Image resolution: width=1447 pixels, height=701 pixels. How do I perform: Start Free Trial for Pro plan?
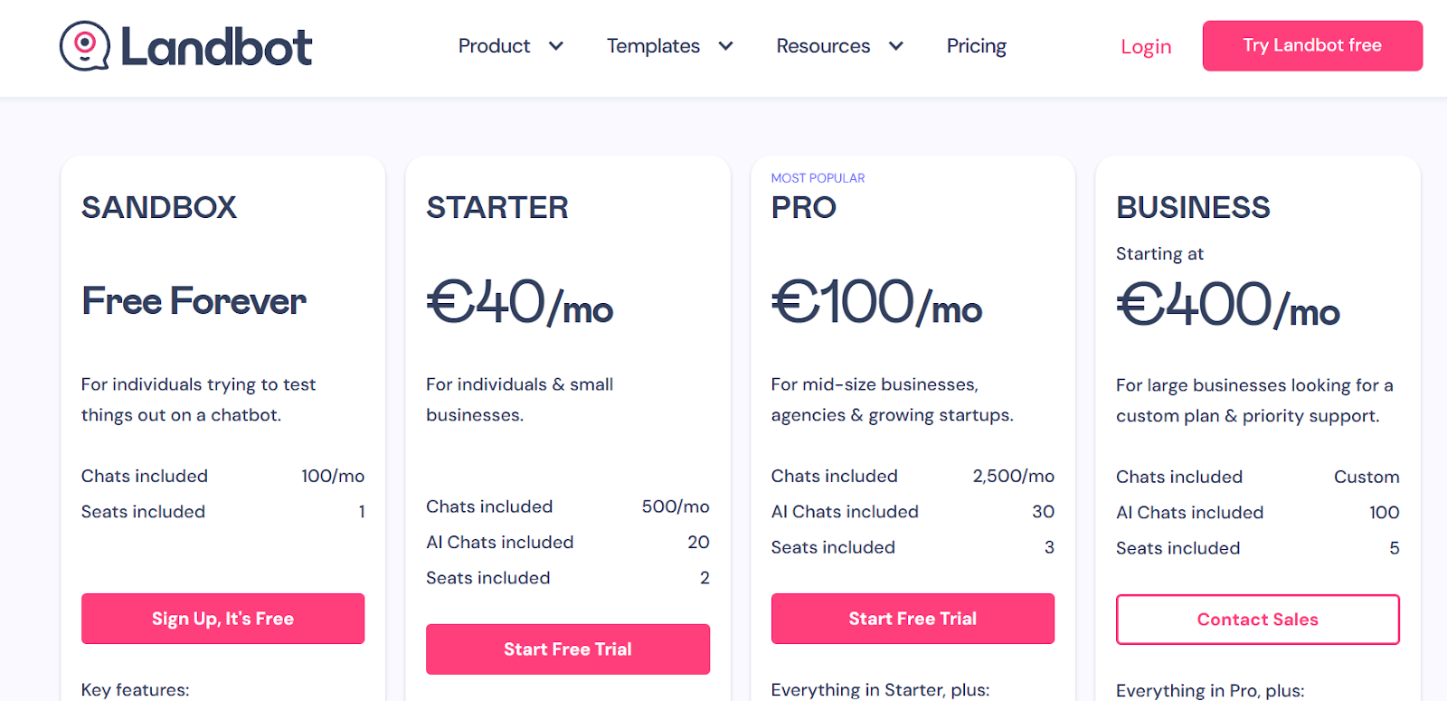pyautogui.click(x=913, y=619)
